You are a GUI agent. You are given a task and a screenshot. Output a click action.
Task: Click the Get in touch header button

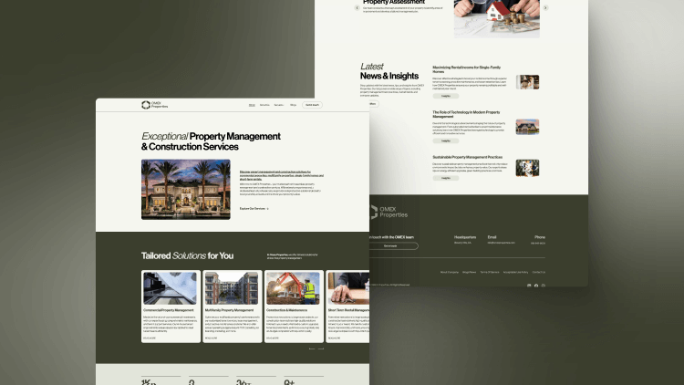312,105
